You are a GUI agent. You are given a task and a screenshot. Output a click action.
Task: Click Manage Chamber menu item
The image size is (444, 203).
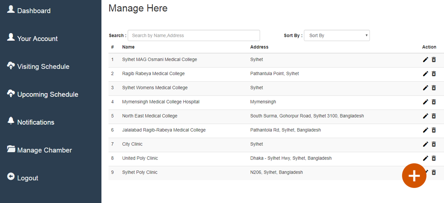pos(44,150)
